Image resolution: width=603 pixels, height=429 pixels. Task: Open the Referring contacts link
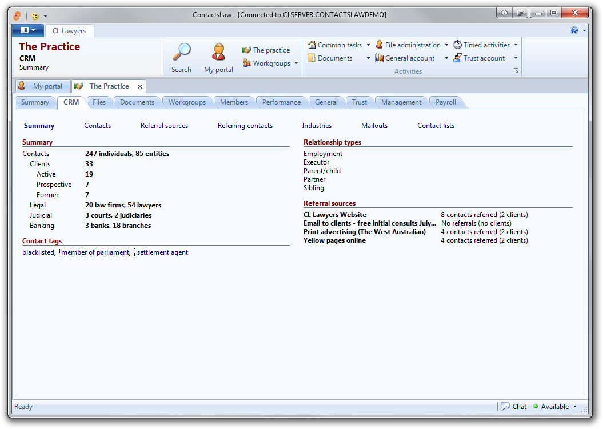(245, 126)
